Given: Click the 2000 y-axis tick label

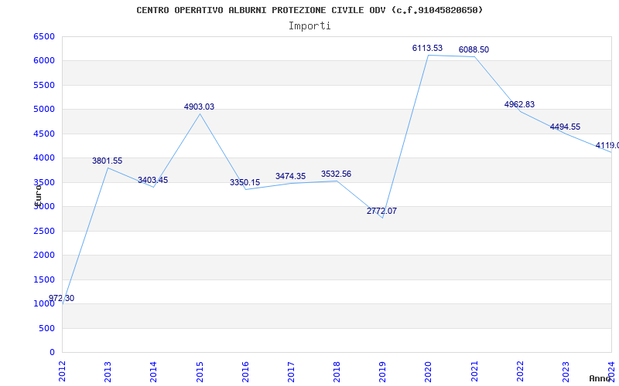Looking at the screenshot, I should click(x=44, y=255).
